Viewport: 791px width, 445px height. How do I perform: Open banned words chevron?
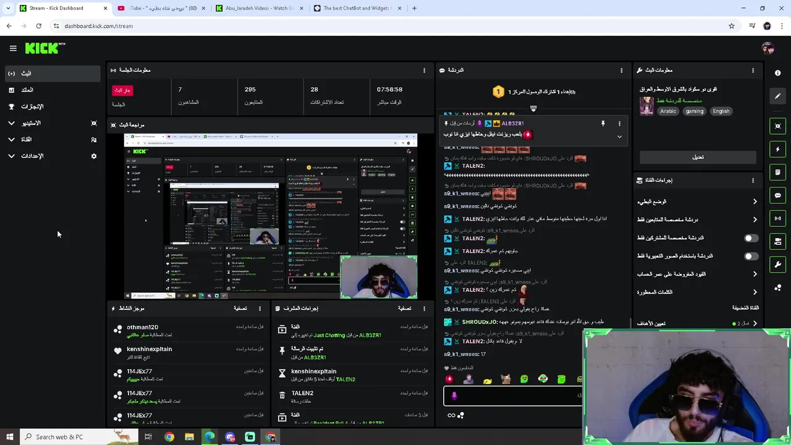pos(755,292)
